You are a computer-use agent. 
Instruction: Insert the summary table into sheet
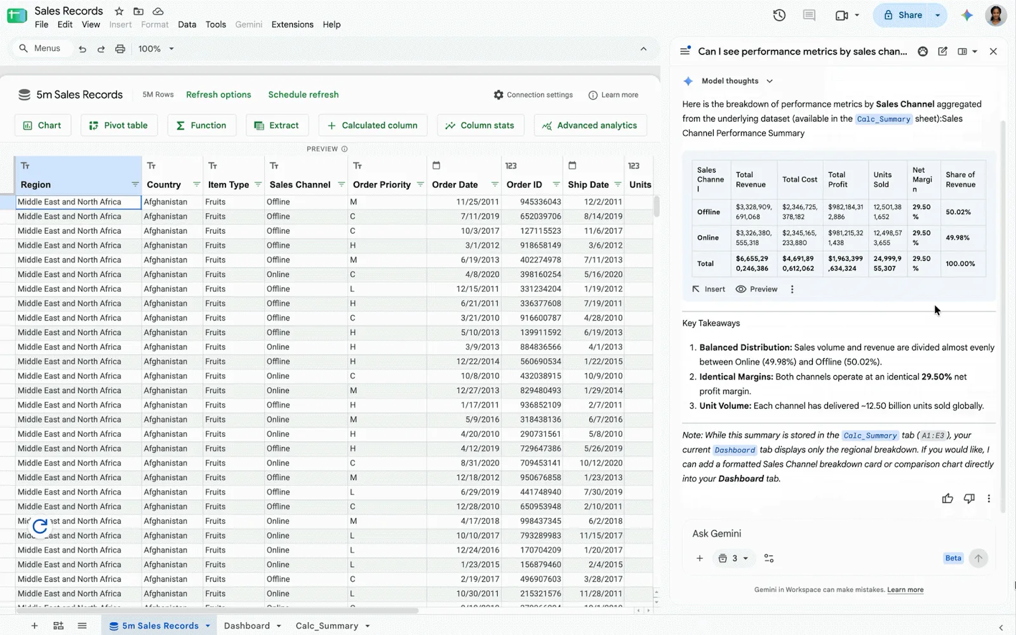point(708,289)
